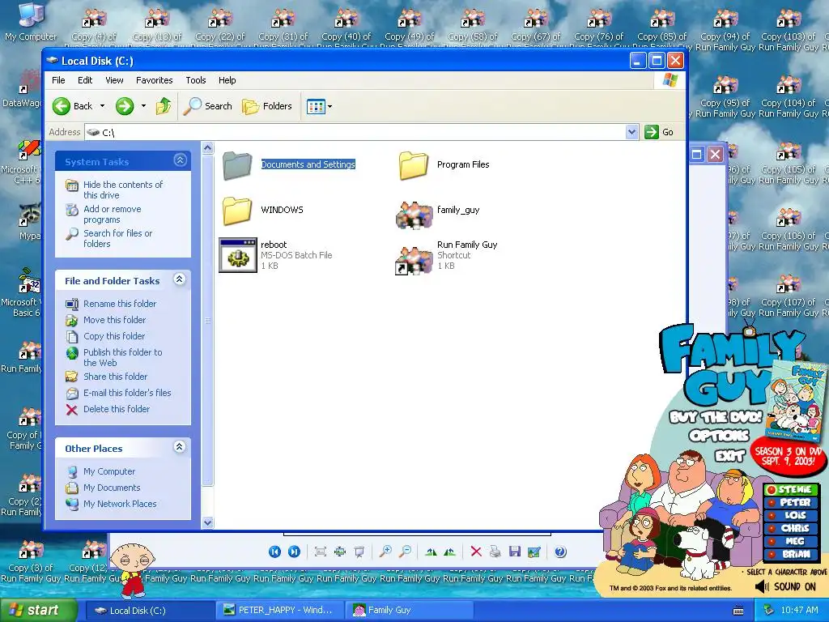This screenshot has width=829, height=622.
Task: Save picture with floppy disk icon
Action: tap(514, 552)
